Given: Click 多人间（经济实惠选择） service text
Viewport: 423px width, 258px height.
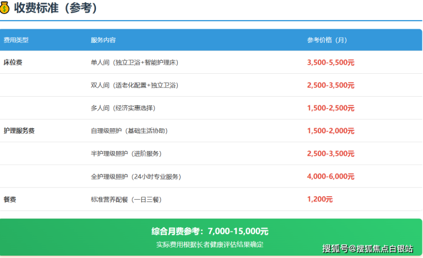Looking at the screenshot, I should [123, 108].
